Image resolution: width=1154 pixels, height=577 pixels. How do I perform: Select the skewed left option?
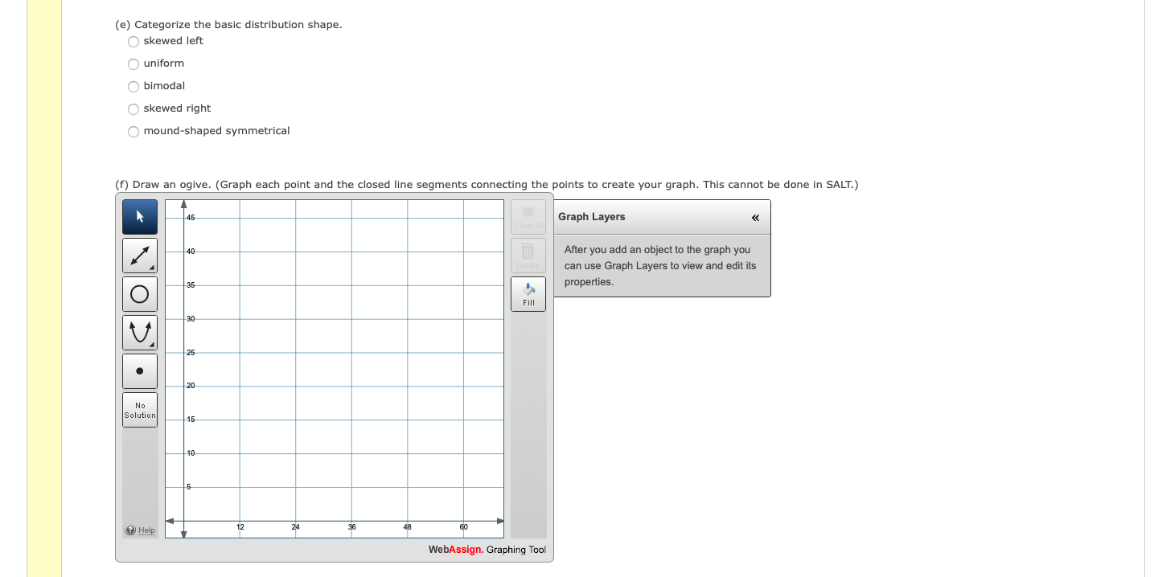133,42
